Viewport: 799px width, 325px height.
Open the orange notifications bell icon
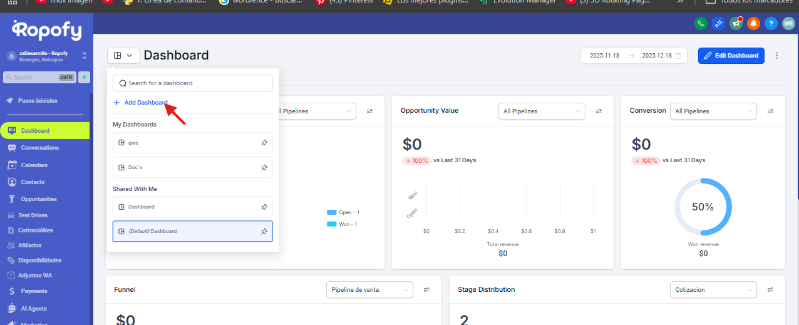(753, 23)
